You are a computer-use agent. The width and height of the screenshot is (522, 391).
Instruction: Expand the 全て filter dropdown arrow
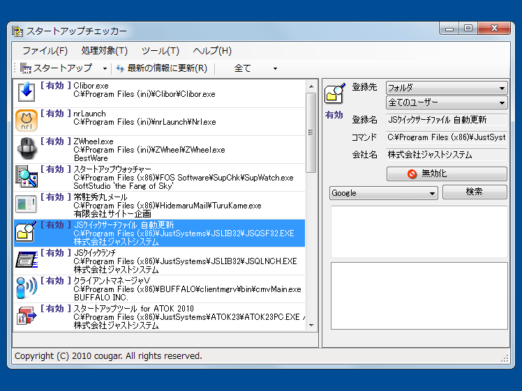(x=275, y=68)
